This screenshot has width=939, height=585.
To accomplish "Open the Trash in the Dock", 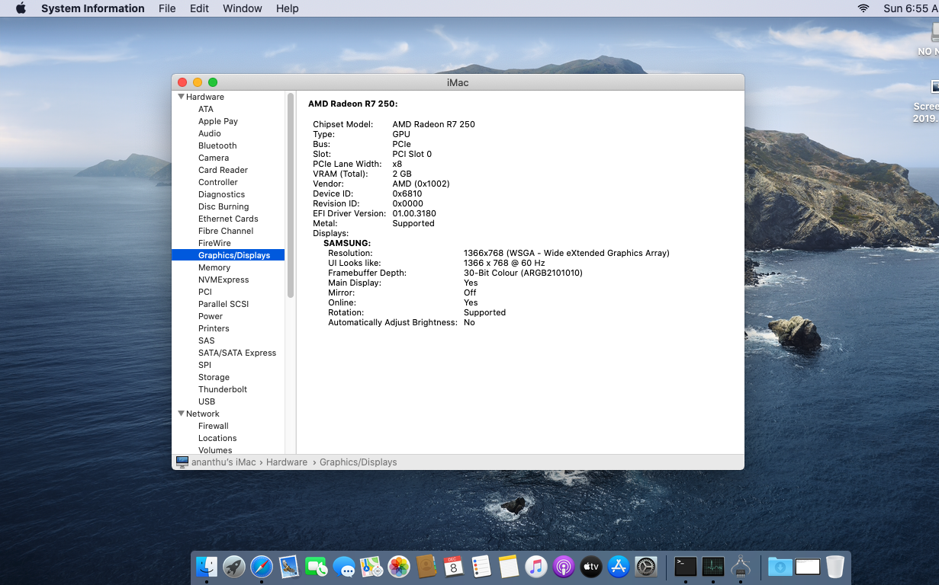I will coord(835,566).
